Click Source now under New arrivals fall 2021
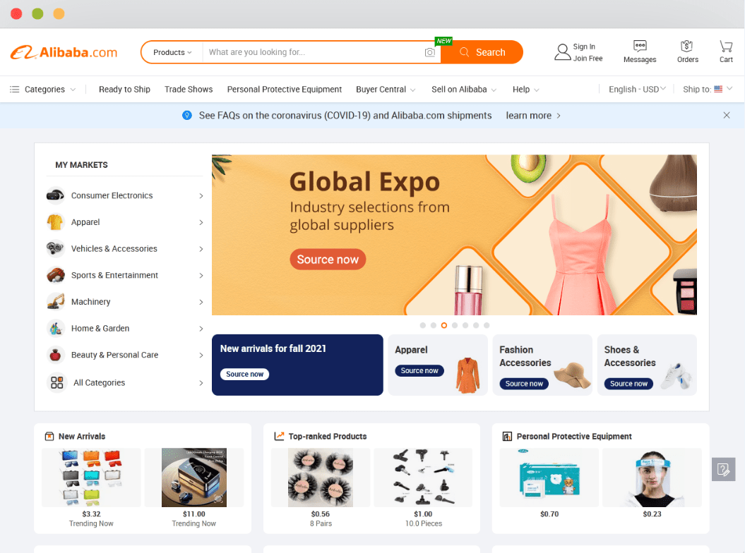This screenshot has height=553, width=745. pyautogui.click(x=245, y=374)
